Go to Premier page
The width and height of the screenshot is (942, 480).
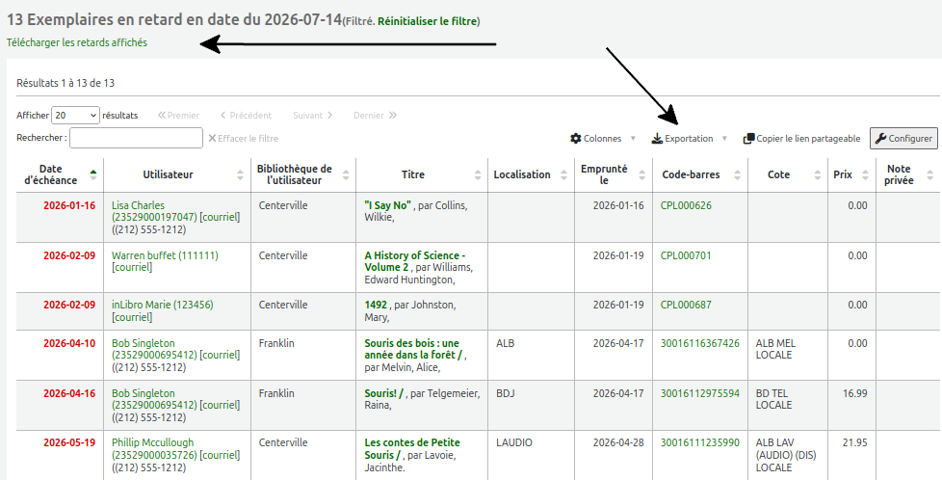[x=178, y=115]
